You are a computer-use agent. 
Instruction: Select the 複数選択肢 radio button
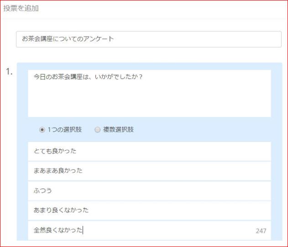(97, 130)
